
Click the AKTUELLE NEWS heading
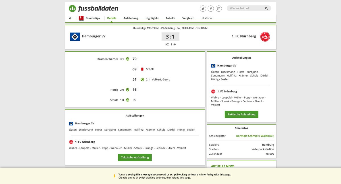tap(223, 166)
